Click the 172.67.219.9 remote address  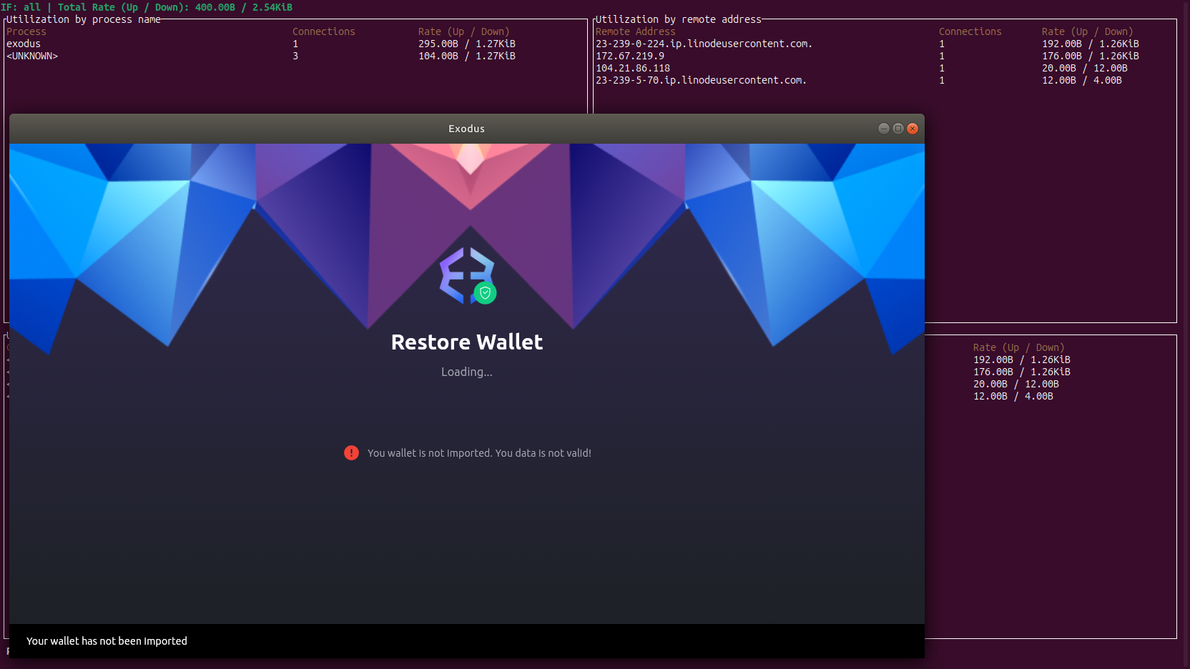(630, 56)
